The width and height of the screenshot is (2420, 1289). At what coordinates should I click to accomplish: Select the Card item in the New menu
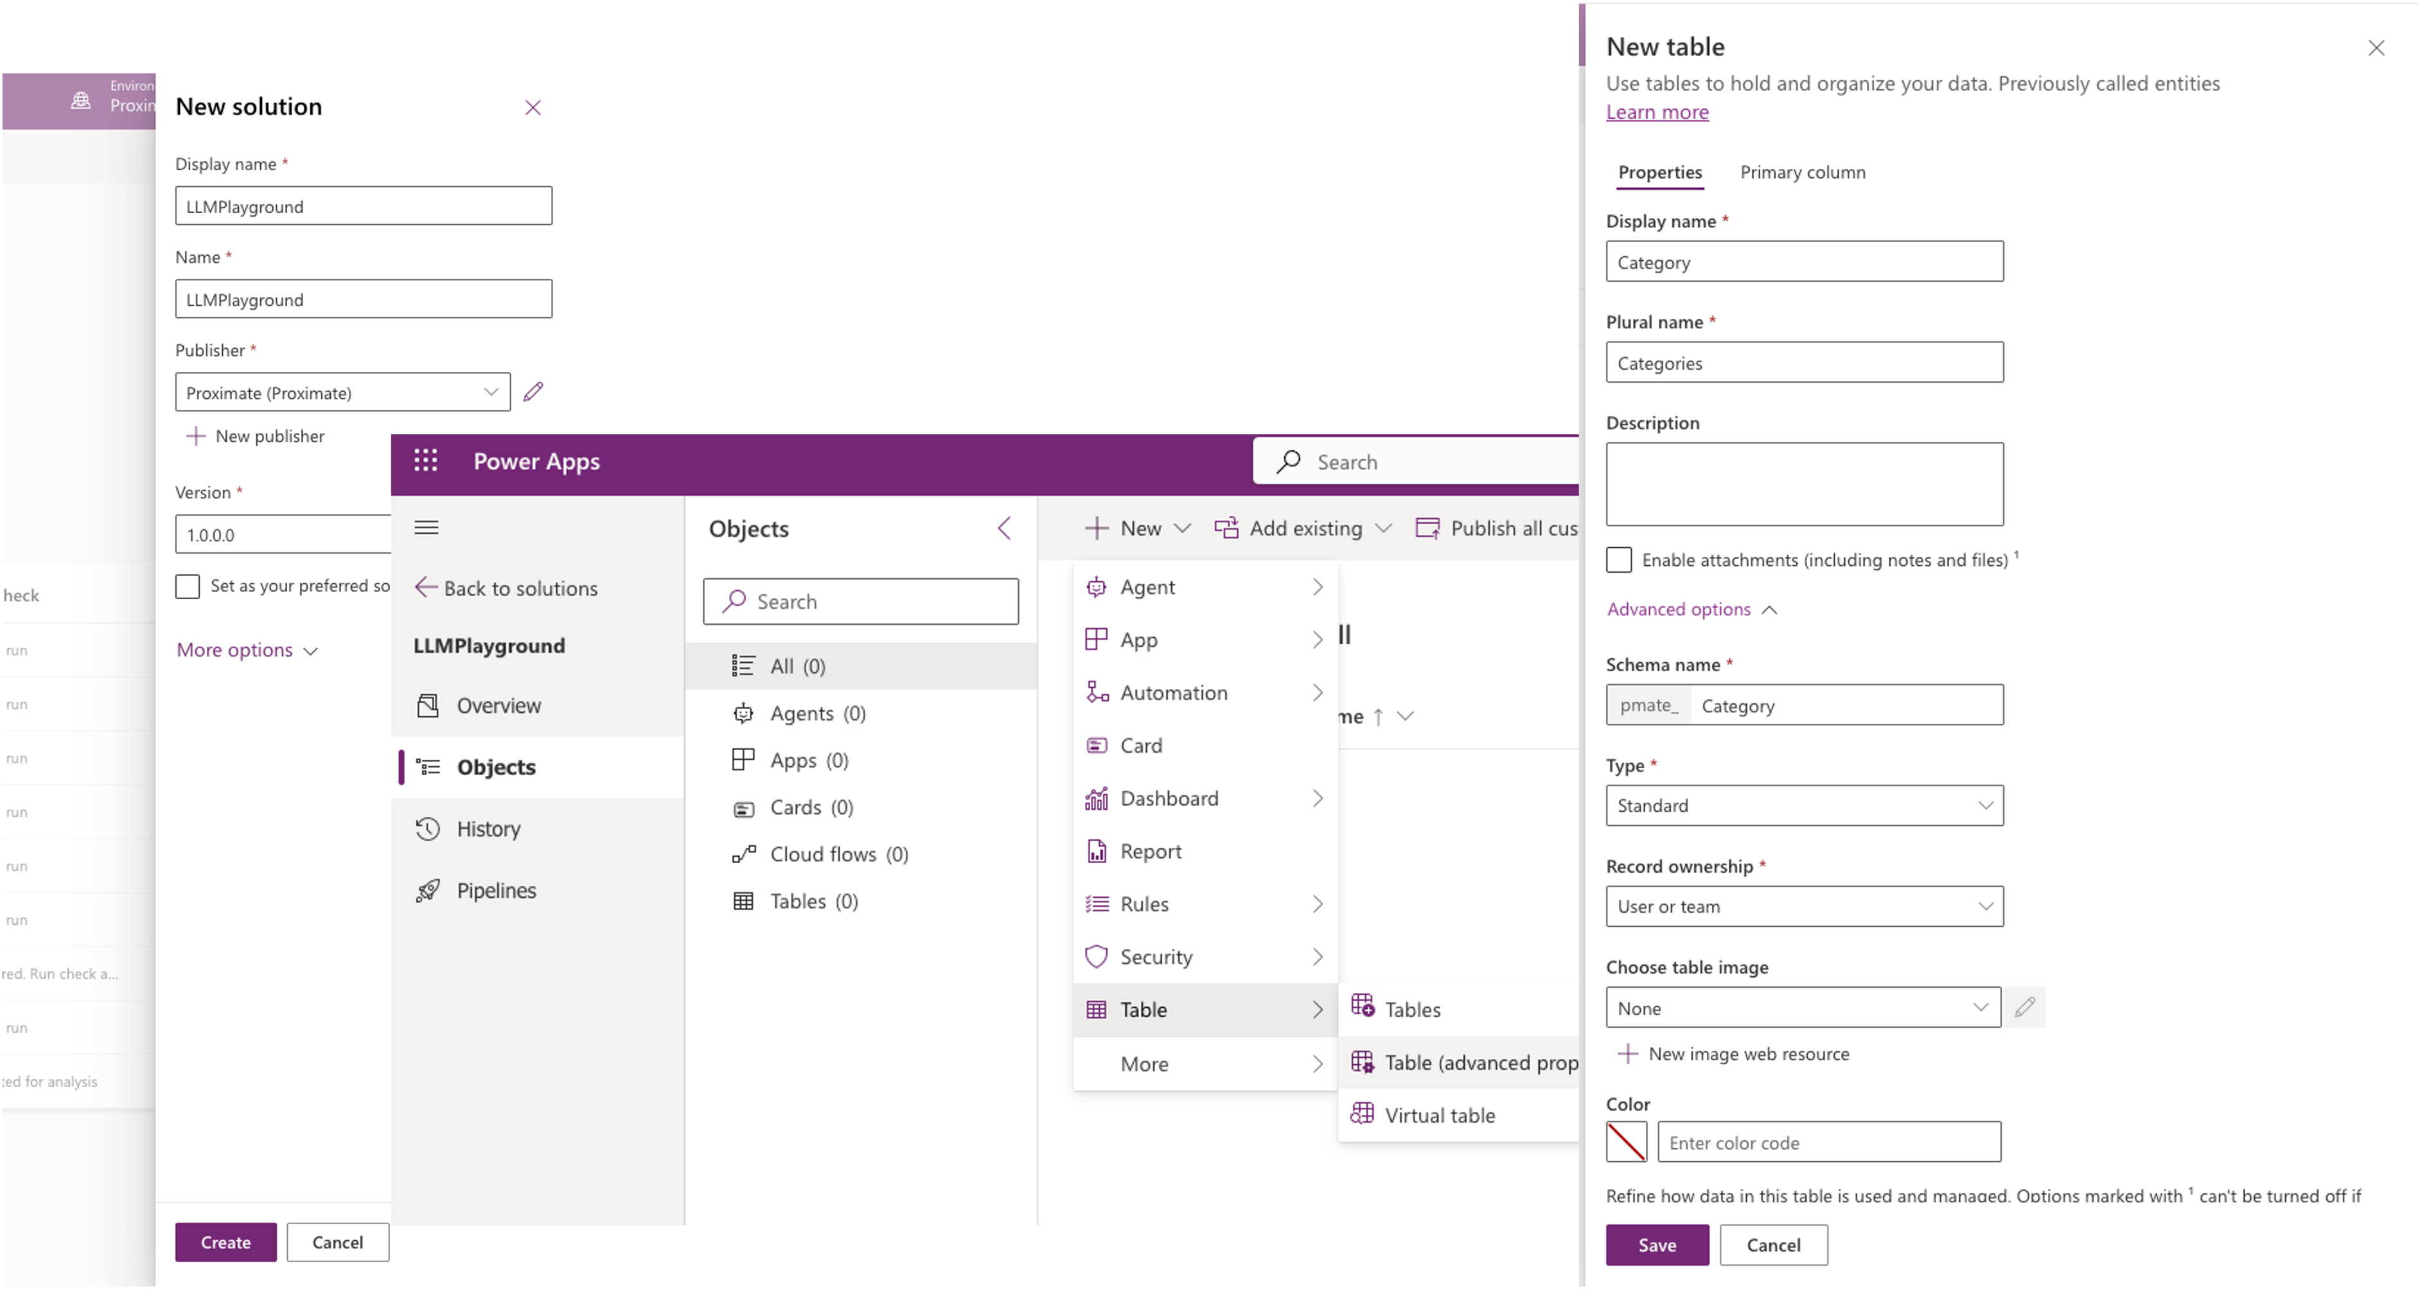point(1142,744)
